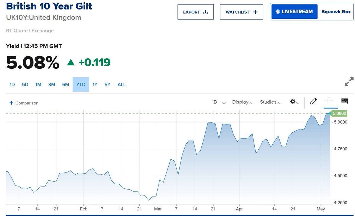Show the 5Y range
Screen dimensions: 355x216
click(x=107, y=84)
